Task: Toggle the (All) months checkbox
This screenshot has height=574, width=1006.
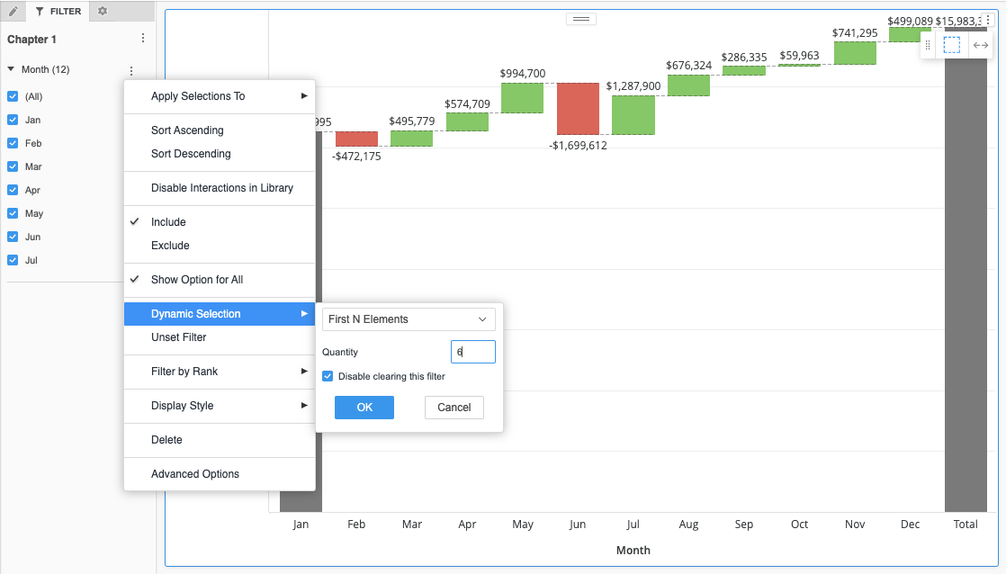Action: tap(13, 96)
